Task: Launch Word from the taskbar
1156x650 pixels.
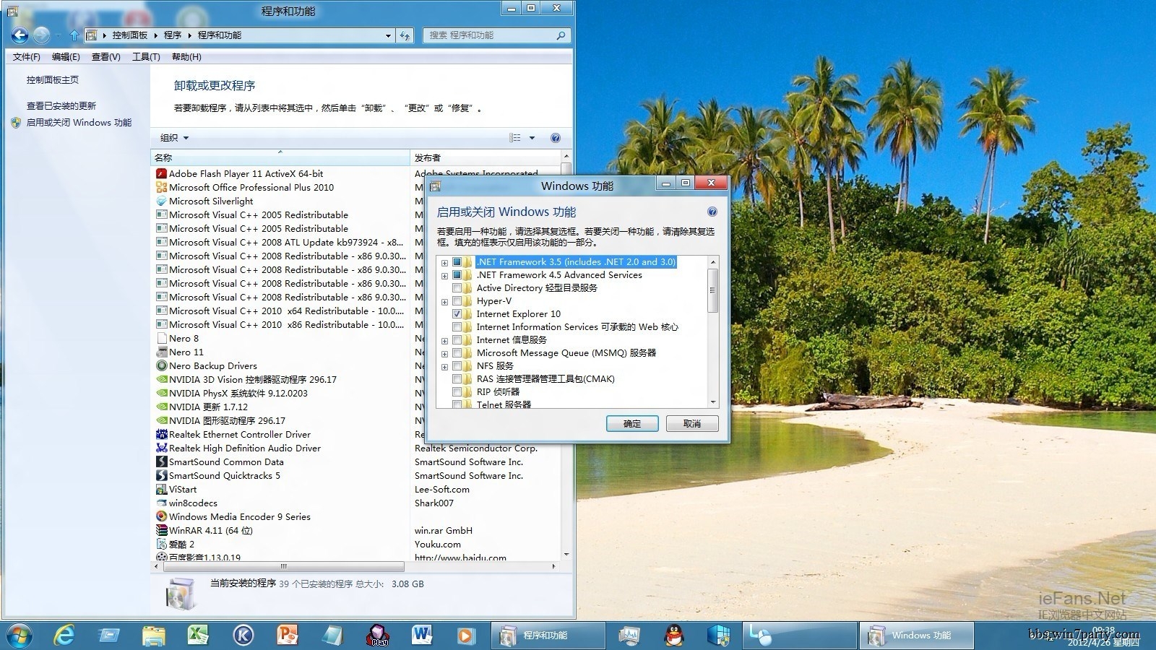Action: pos(422,635)
